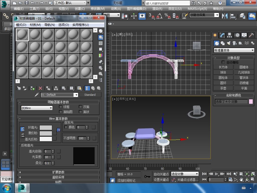Click the Pan View hand icon
Screen dimensions: 257x193
[x=241, y=179]
